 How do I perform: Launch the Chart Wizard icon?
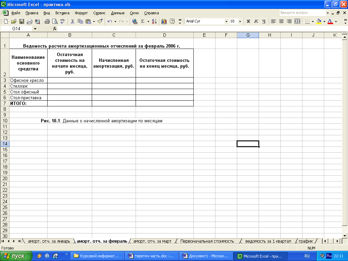tap(164, 21)
